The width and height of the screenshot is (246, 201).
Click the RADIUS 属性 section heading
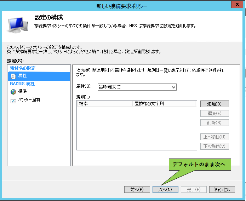click(22, 84)
